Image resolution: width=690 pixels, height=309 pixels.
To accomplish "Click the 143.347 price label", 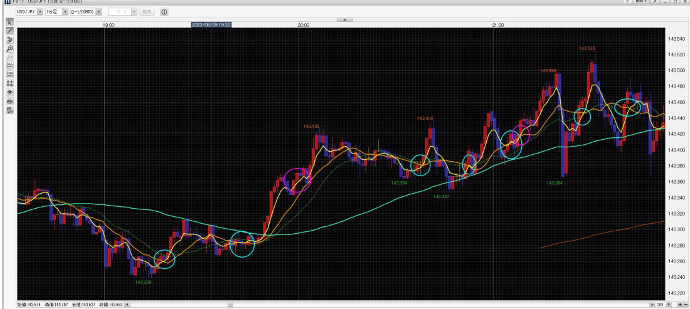I will click(441, 196).
